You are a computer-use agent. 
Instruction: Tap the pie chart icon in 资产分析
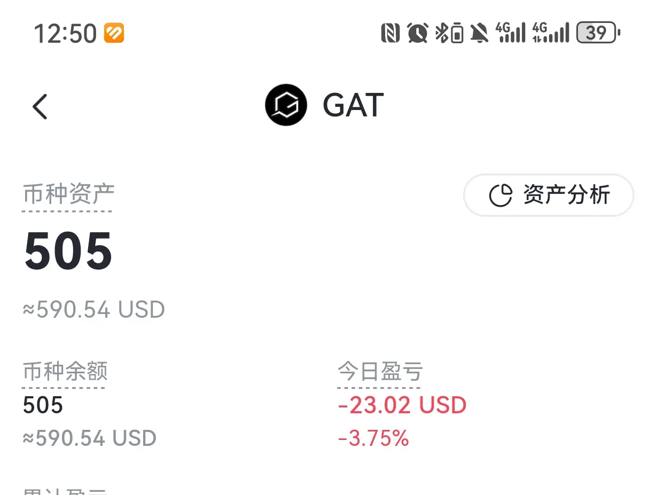501,195
